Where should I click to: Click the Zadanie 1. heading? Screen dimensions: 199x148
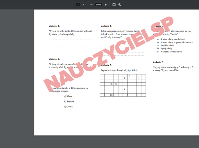pyautogui.click(x=54, y=26)
